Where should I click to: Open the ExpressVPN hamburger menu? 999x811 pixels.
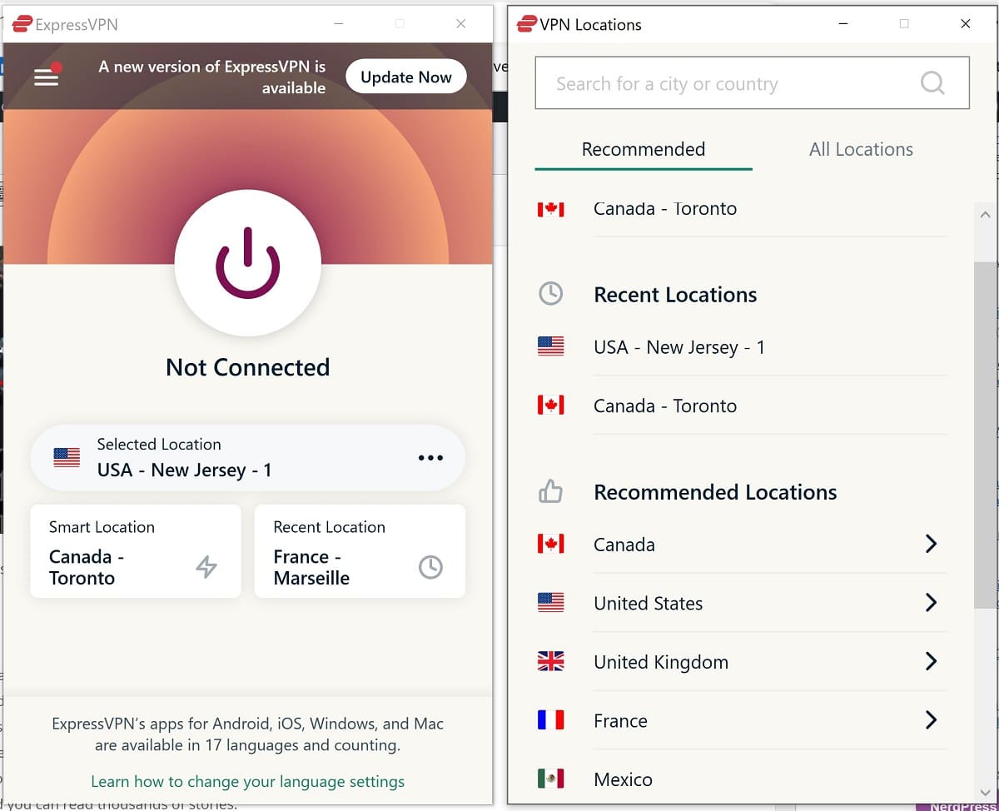point(47,77)
